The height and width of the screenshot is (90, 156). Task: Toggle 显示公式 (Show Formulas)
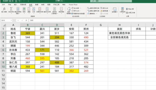coord(104,8)
